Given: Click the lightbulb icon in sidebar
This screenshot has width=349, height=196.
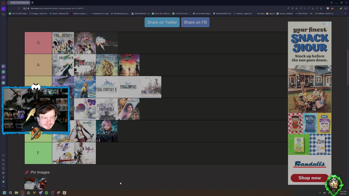Looking at the screenshot, I should (x=3, y=177).
